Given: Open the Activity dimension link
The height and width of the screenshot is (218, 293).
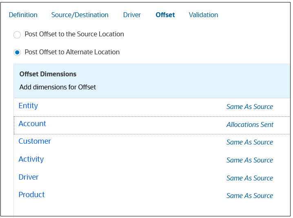Looking at the screenshot, I should point(31,159).
